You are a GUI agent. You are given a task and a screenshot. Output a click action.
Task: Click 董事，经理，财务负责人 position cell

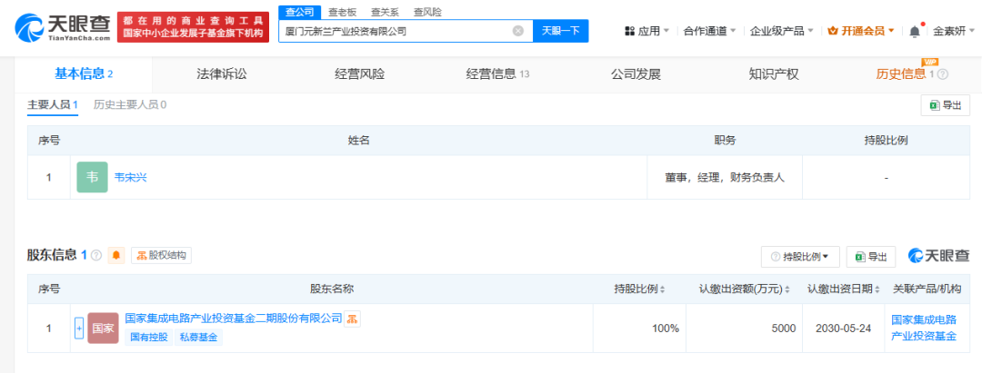pos(725,178)
